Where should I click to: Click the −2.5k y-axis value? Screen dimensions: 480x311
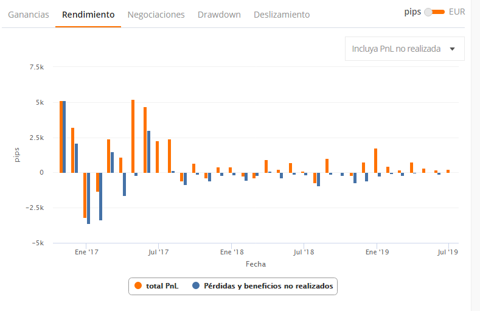(x=35, y=208)
